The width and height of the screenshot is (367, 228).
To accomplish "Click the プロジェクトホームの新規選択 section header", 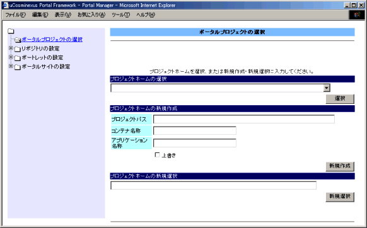I will (232, 176).
